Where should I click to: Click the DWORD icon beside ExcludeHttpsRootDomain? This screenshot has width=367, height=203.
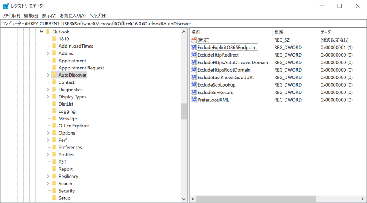pyautogui.click(x=194, y=70)
